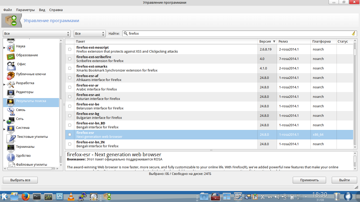Open the first Все filter dropdown
Image resolution: width=360 pixels, height=202 pixels.
point(37,34)
